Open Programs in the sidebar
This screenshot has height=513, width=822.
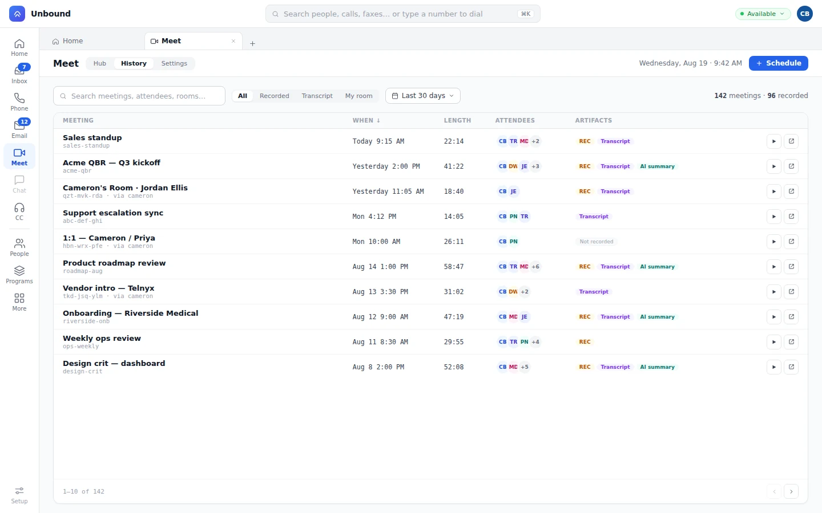click(19, 275)
